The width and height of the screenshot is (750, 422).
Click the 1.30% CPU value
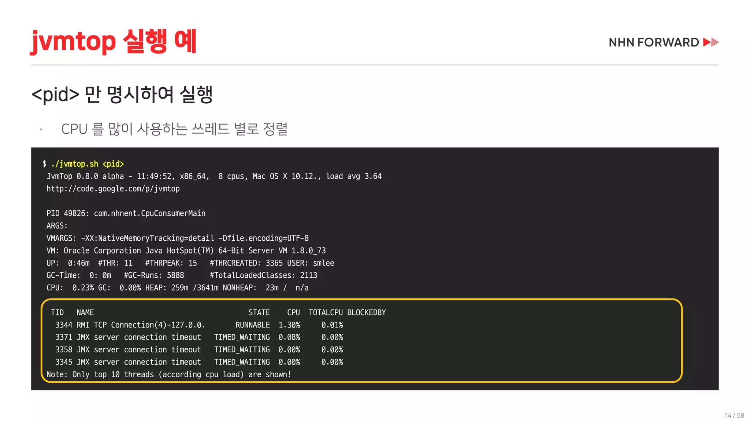(289, 325)
